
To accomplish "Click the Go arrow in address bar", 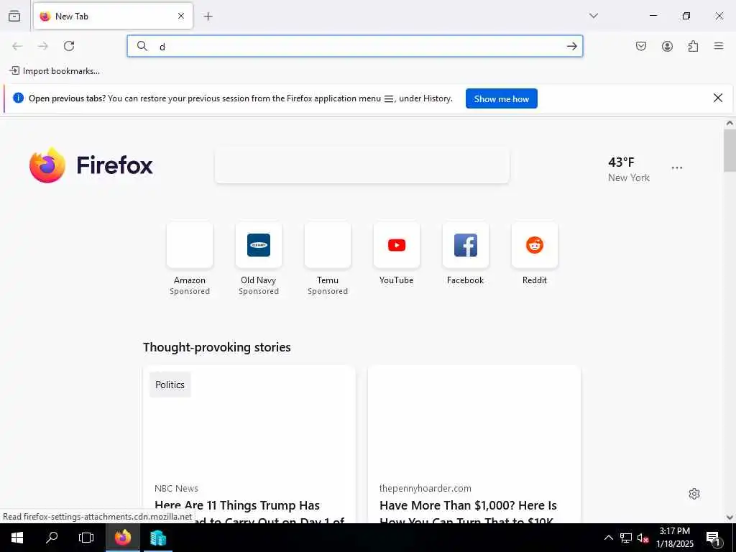I will point(571,46).
